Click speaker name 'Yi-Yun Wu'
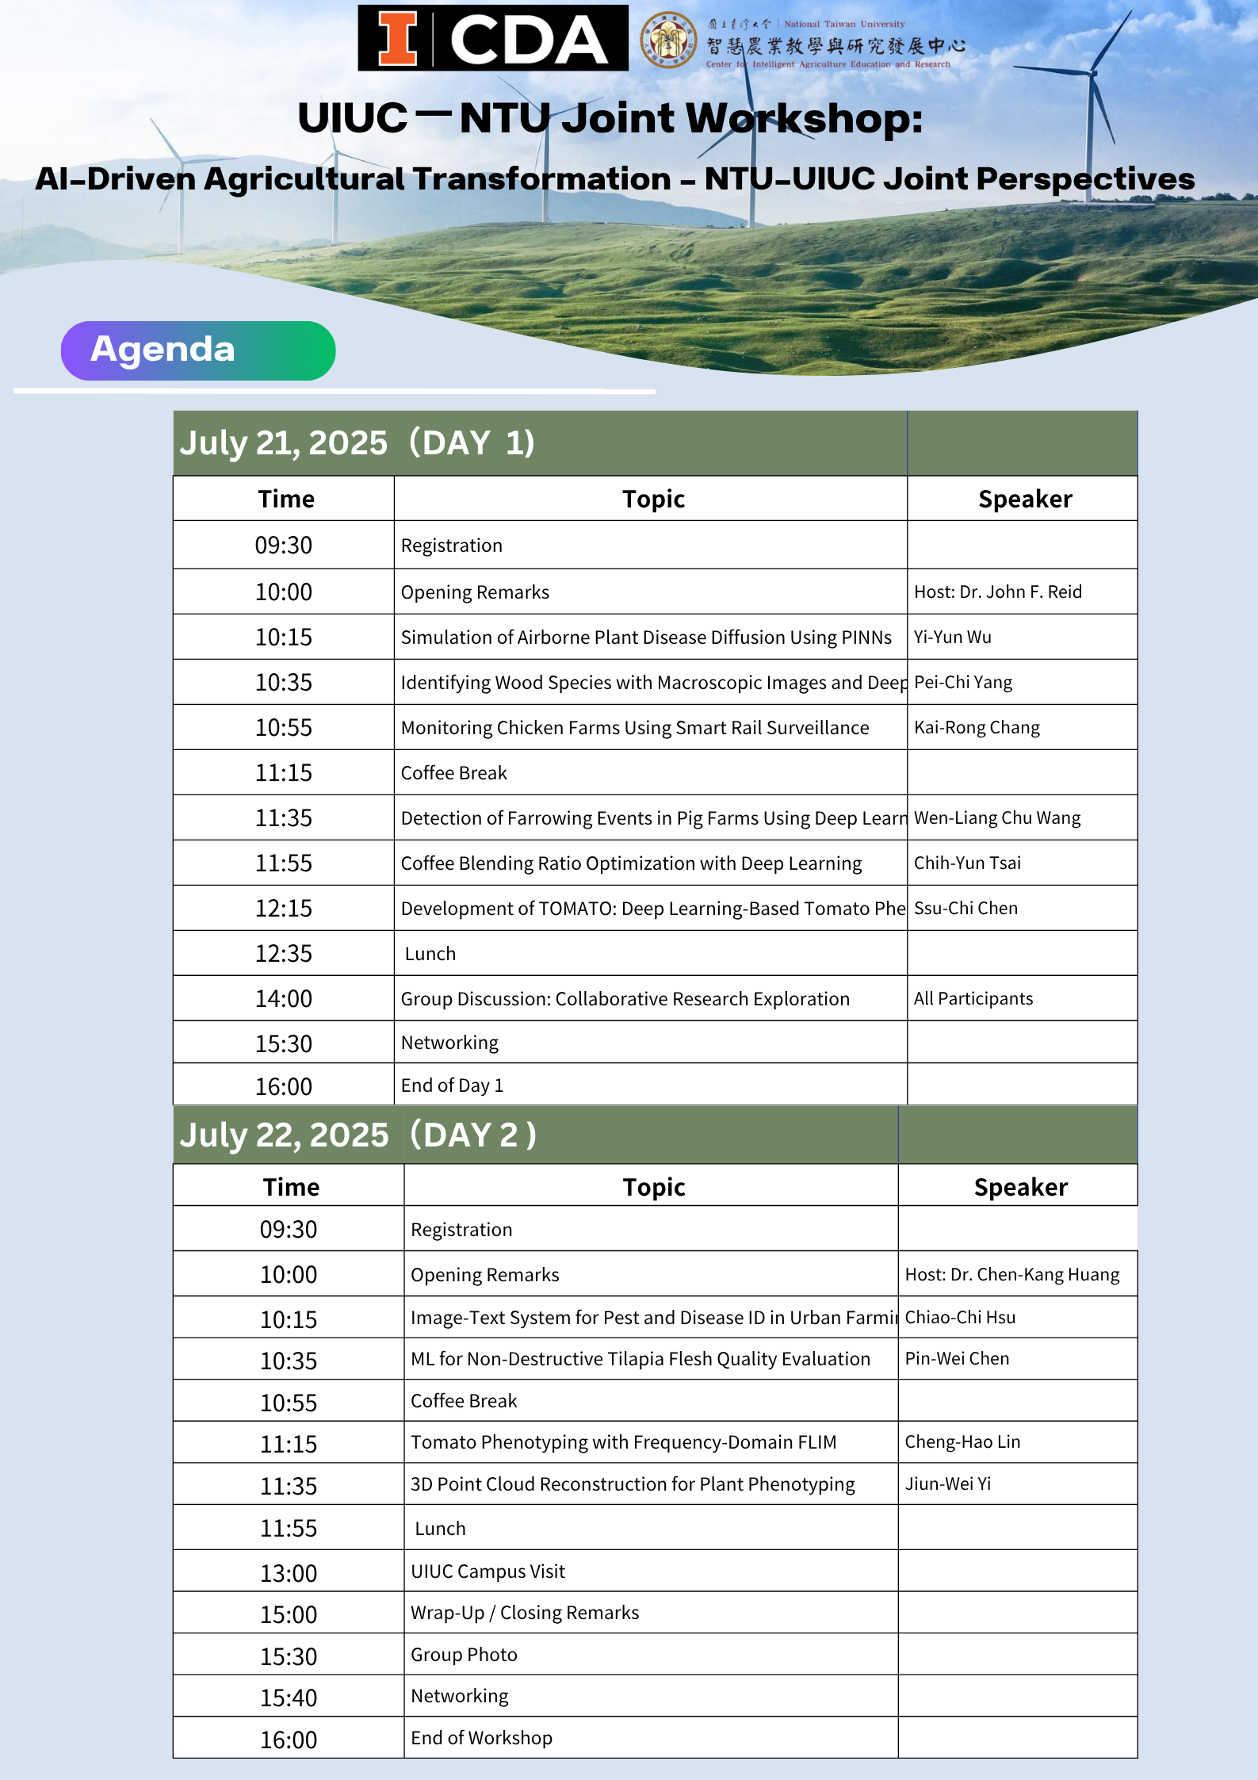 click(953, 637)
